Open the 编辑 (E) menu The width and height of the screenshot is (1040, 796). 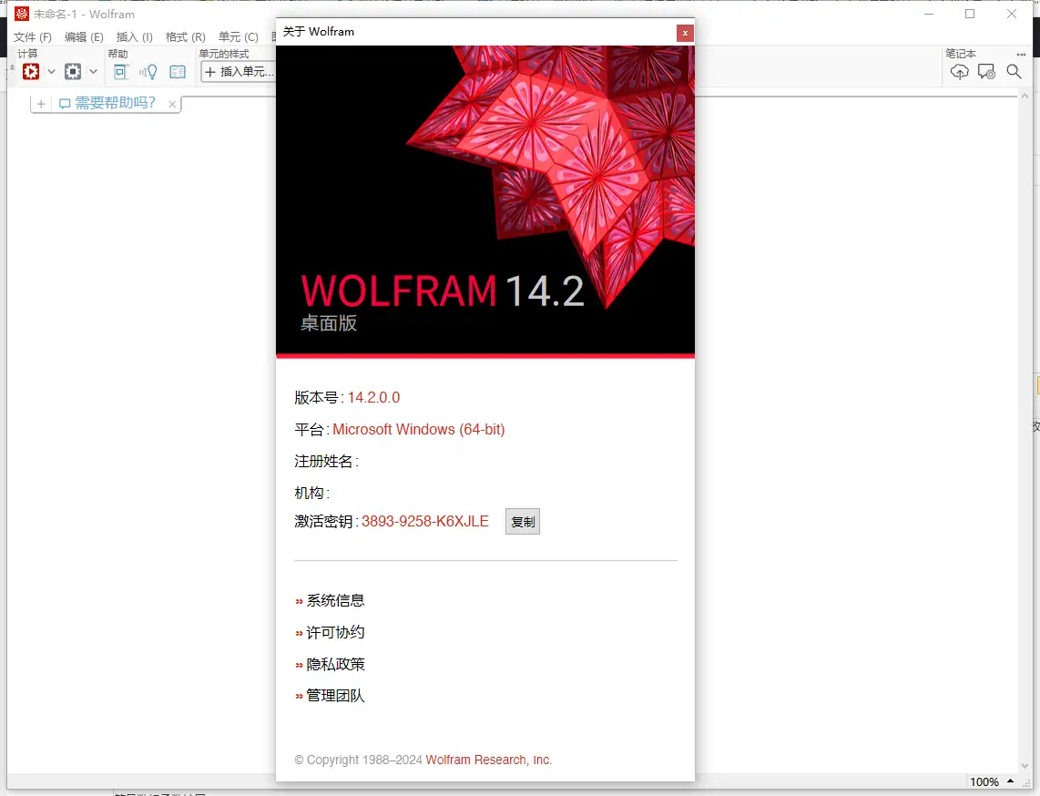click(x=84, y=37)
